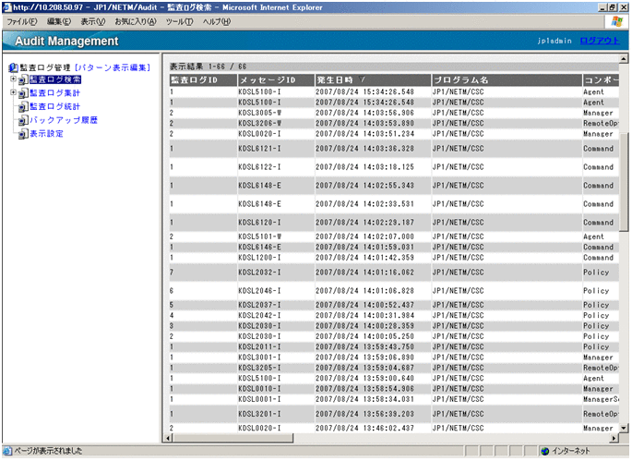Screen dimensions: 632x461
Task: Open the パターン表示編集 link
Action: tap(113, 67)
